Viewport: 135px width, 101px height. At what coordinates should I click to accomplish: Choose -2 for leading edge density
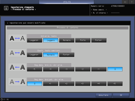[83, 69]
